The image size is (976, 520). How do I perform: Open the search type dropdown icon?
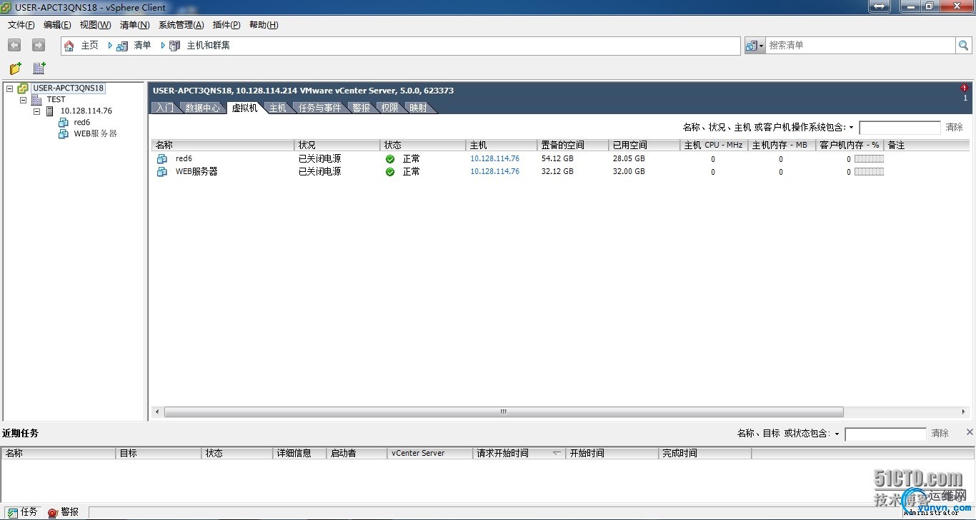click(755, 46)
